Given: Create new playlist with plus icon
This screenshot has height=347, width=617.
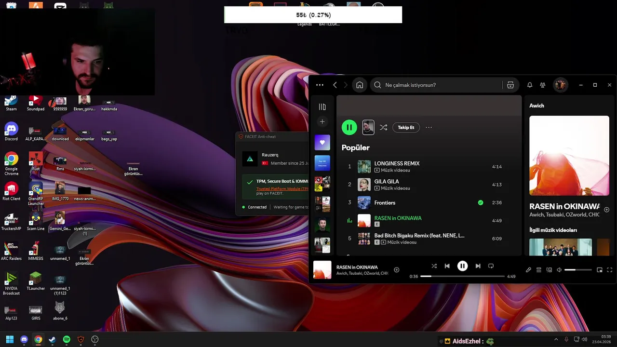Looking at the screenshot, I should (x=322, y=121).
